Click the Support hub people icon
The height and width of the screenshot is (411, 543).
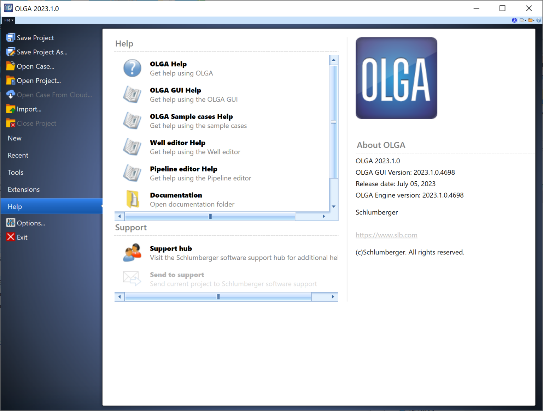coord(132,253)
